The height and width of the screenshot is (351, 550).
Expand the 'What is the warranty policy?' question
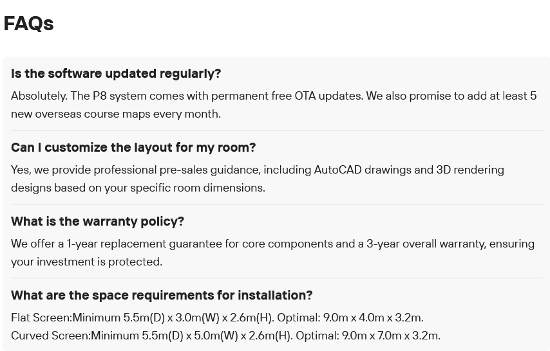tap(97, 221)
